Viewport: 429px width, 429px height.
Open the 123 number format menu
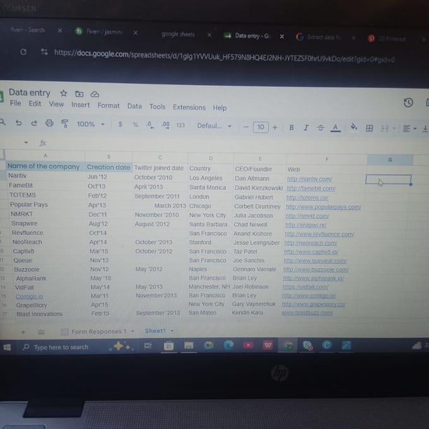click(180, 126)
